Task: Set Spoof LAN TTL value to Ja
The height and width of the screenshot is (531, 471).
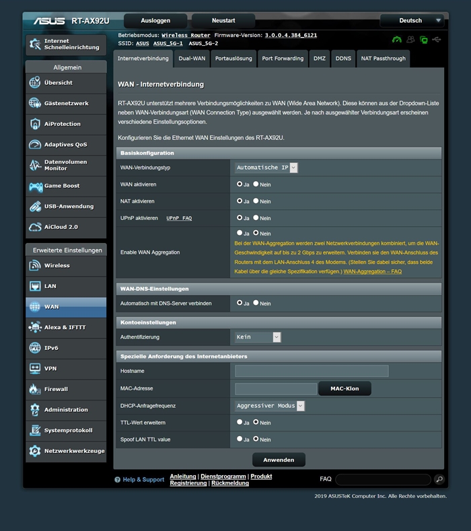Action: click(240, 439)
